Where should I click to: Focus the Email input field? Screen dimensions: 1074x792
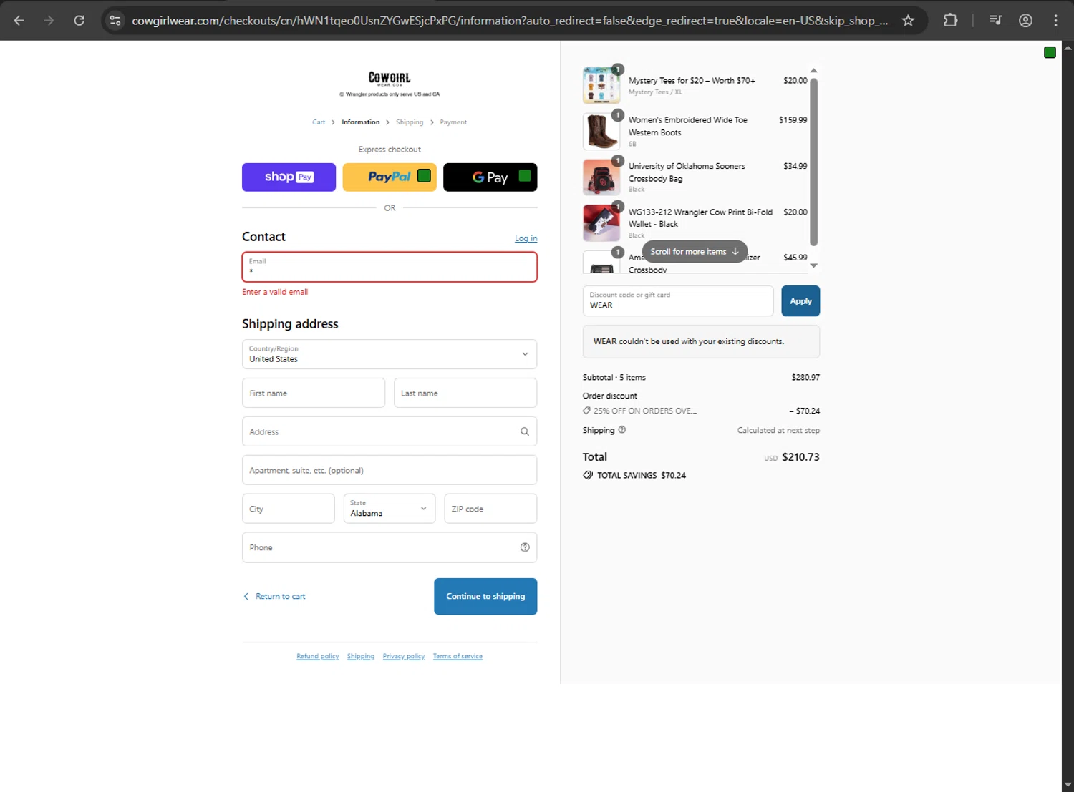click(390, 267)
